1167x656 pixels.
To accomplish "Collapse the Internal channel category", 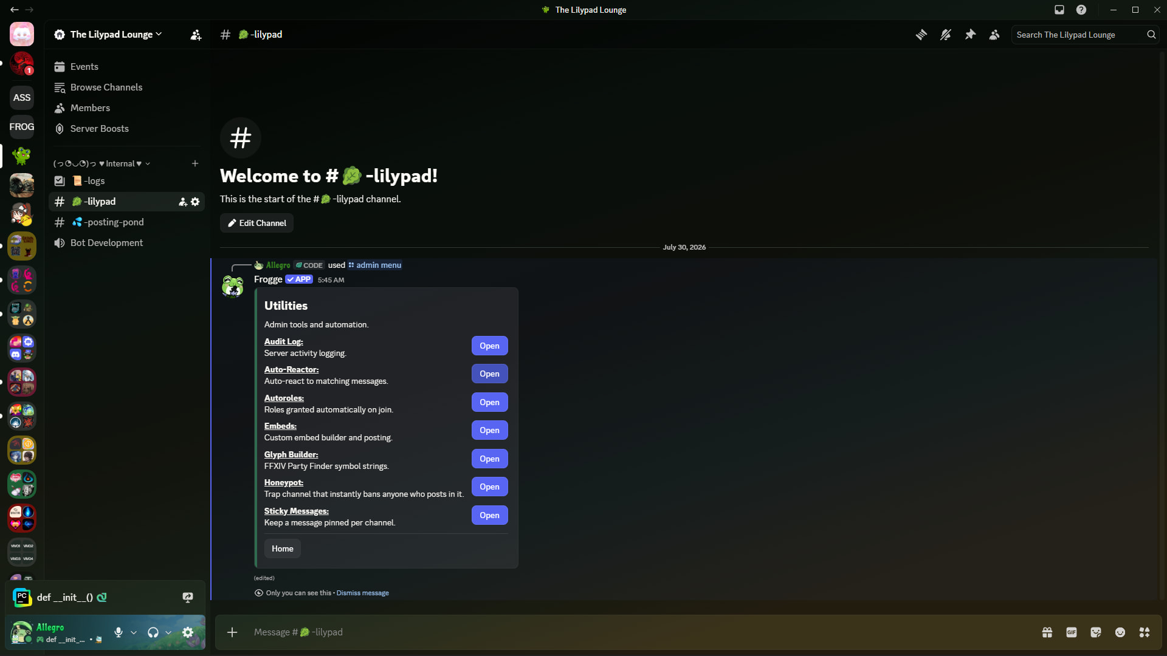I will pyautogui.click(x=102, y=163).
